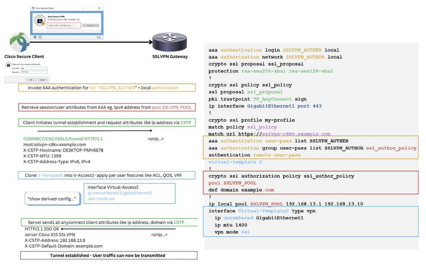Focus the Password input field
Viewport: 426px width, 266px height.
click(x=34, y=72)
